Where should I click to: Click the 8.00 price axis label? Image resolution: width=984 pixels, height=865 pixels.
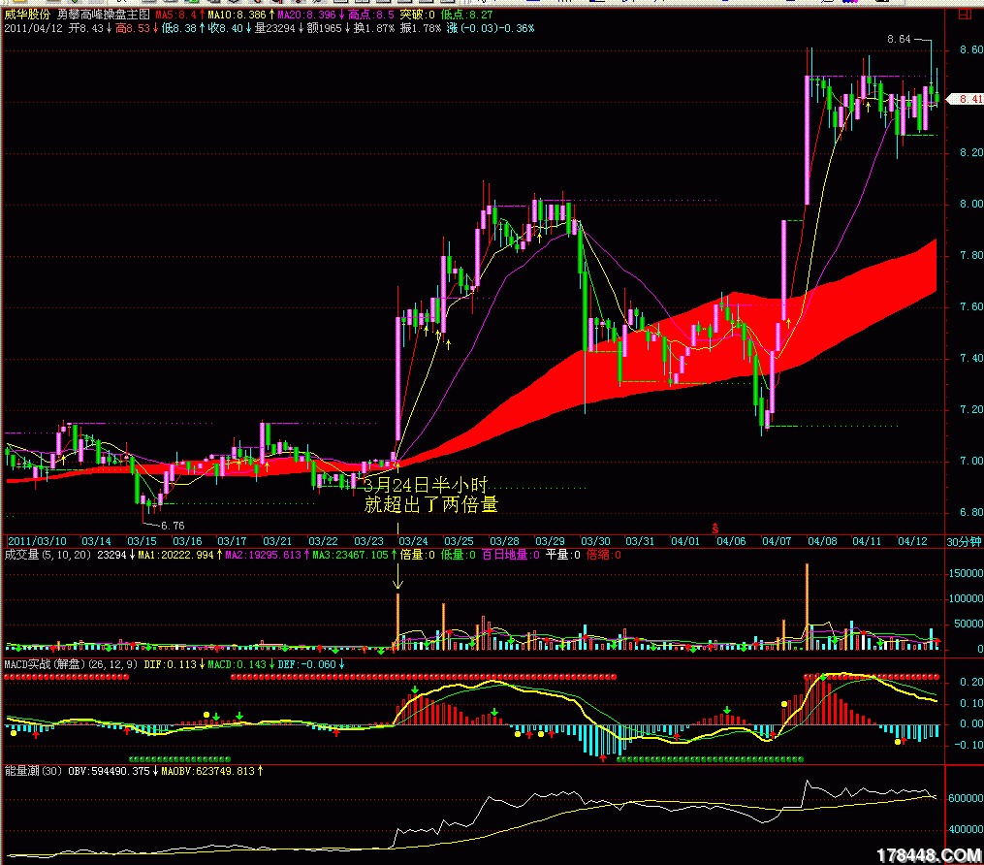pos(971,204)
